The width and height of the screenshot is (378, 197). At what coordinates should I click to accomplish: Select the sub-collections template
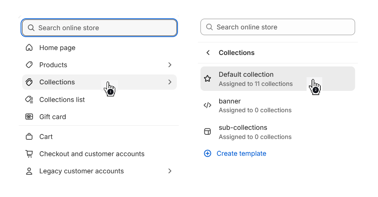tap(278, 132)
